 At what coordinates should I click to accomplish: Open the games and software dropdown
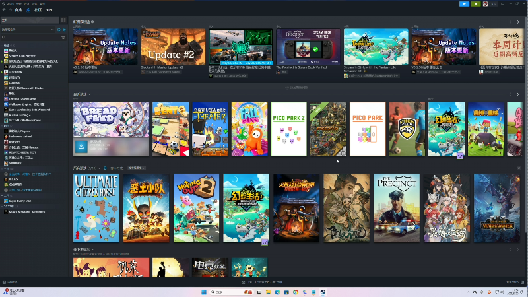coord(28,30)
